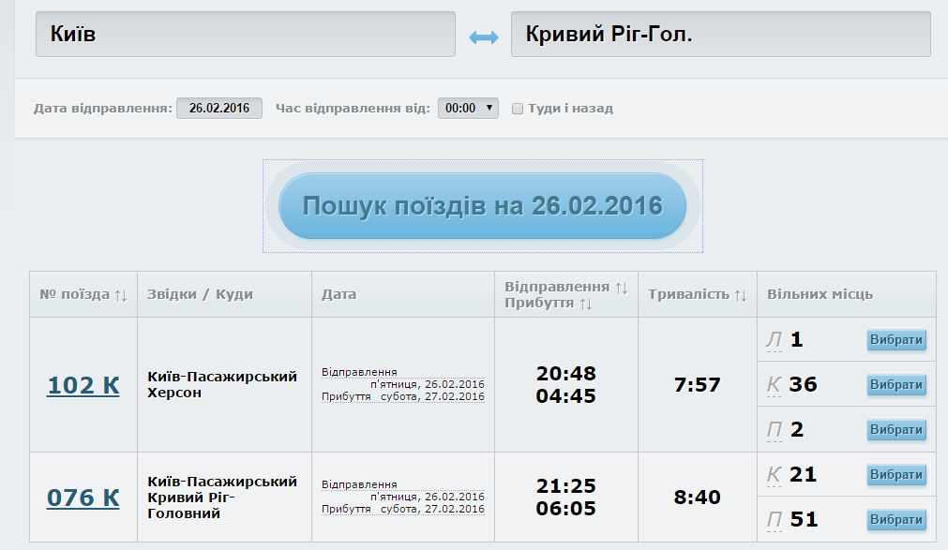
Task: Click the departure date field 26.02.2016
Action: [219, 109]
